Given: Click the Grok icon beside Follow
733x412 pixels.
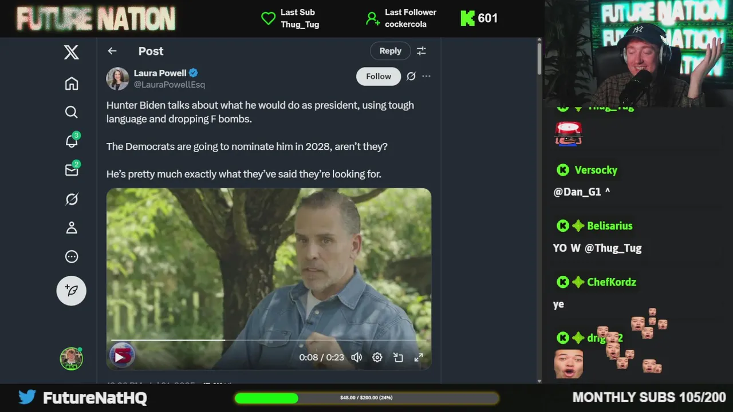Looking at the screenshot, I should click(411, 76).
